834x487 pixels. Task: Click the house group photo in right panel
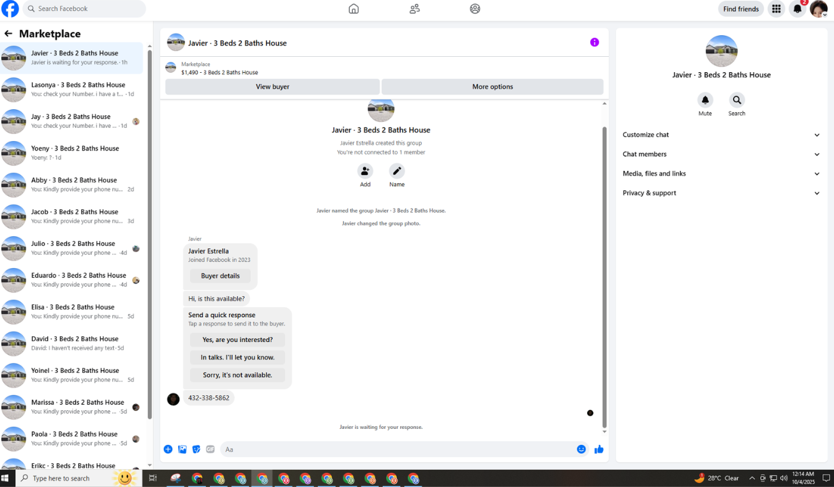[x=722, y=51]
